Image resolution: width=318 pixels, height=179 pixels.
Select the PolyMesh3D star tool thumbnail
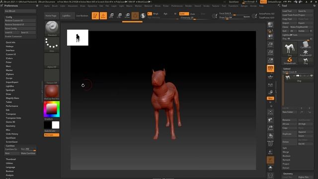point(305,53)
